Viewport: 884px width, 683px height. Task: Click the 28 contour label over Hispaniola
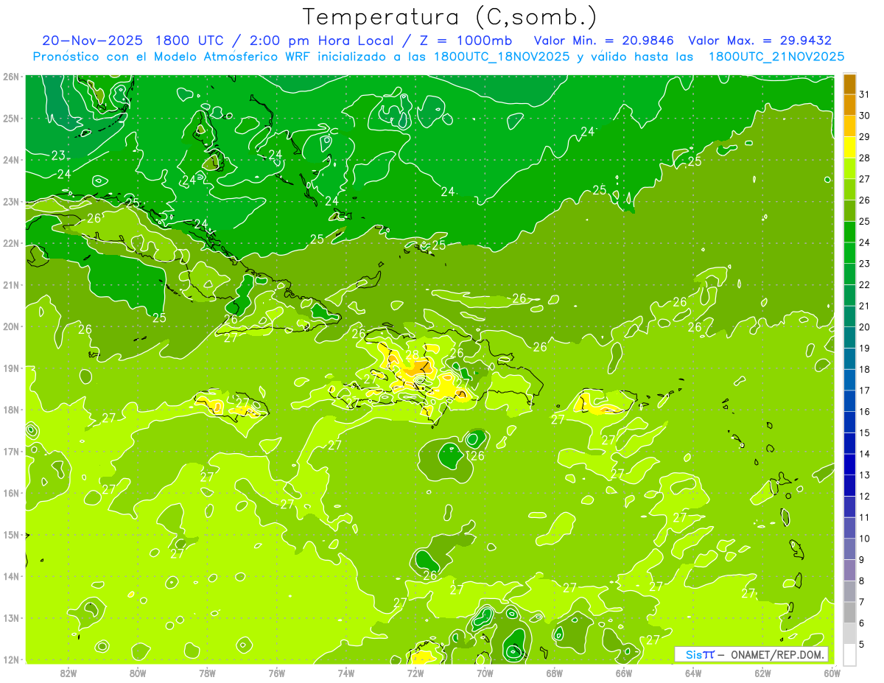(412, 354)
